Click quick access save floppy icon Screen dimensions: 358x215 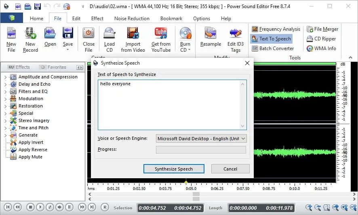point(38,6)
